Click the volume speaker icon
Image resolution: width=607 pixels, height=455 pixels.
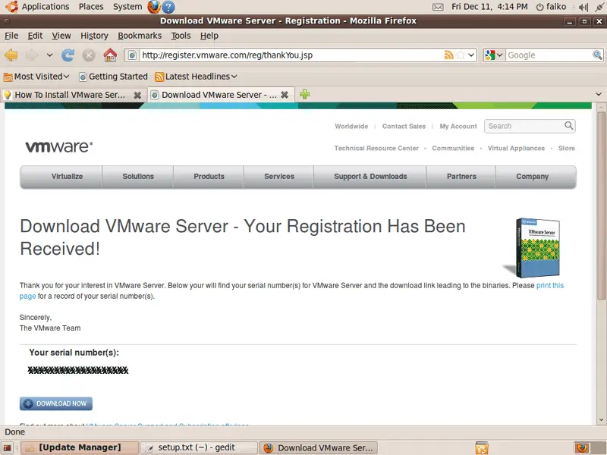click(x=583, y=7)
